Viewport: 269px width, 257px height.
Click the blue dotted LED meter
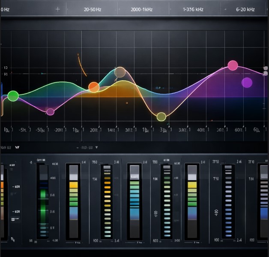[228, 201]
